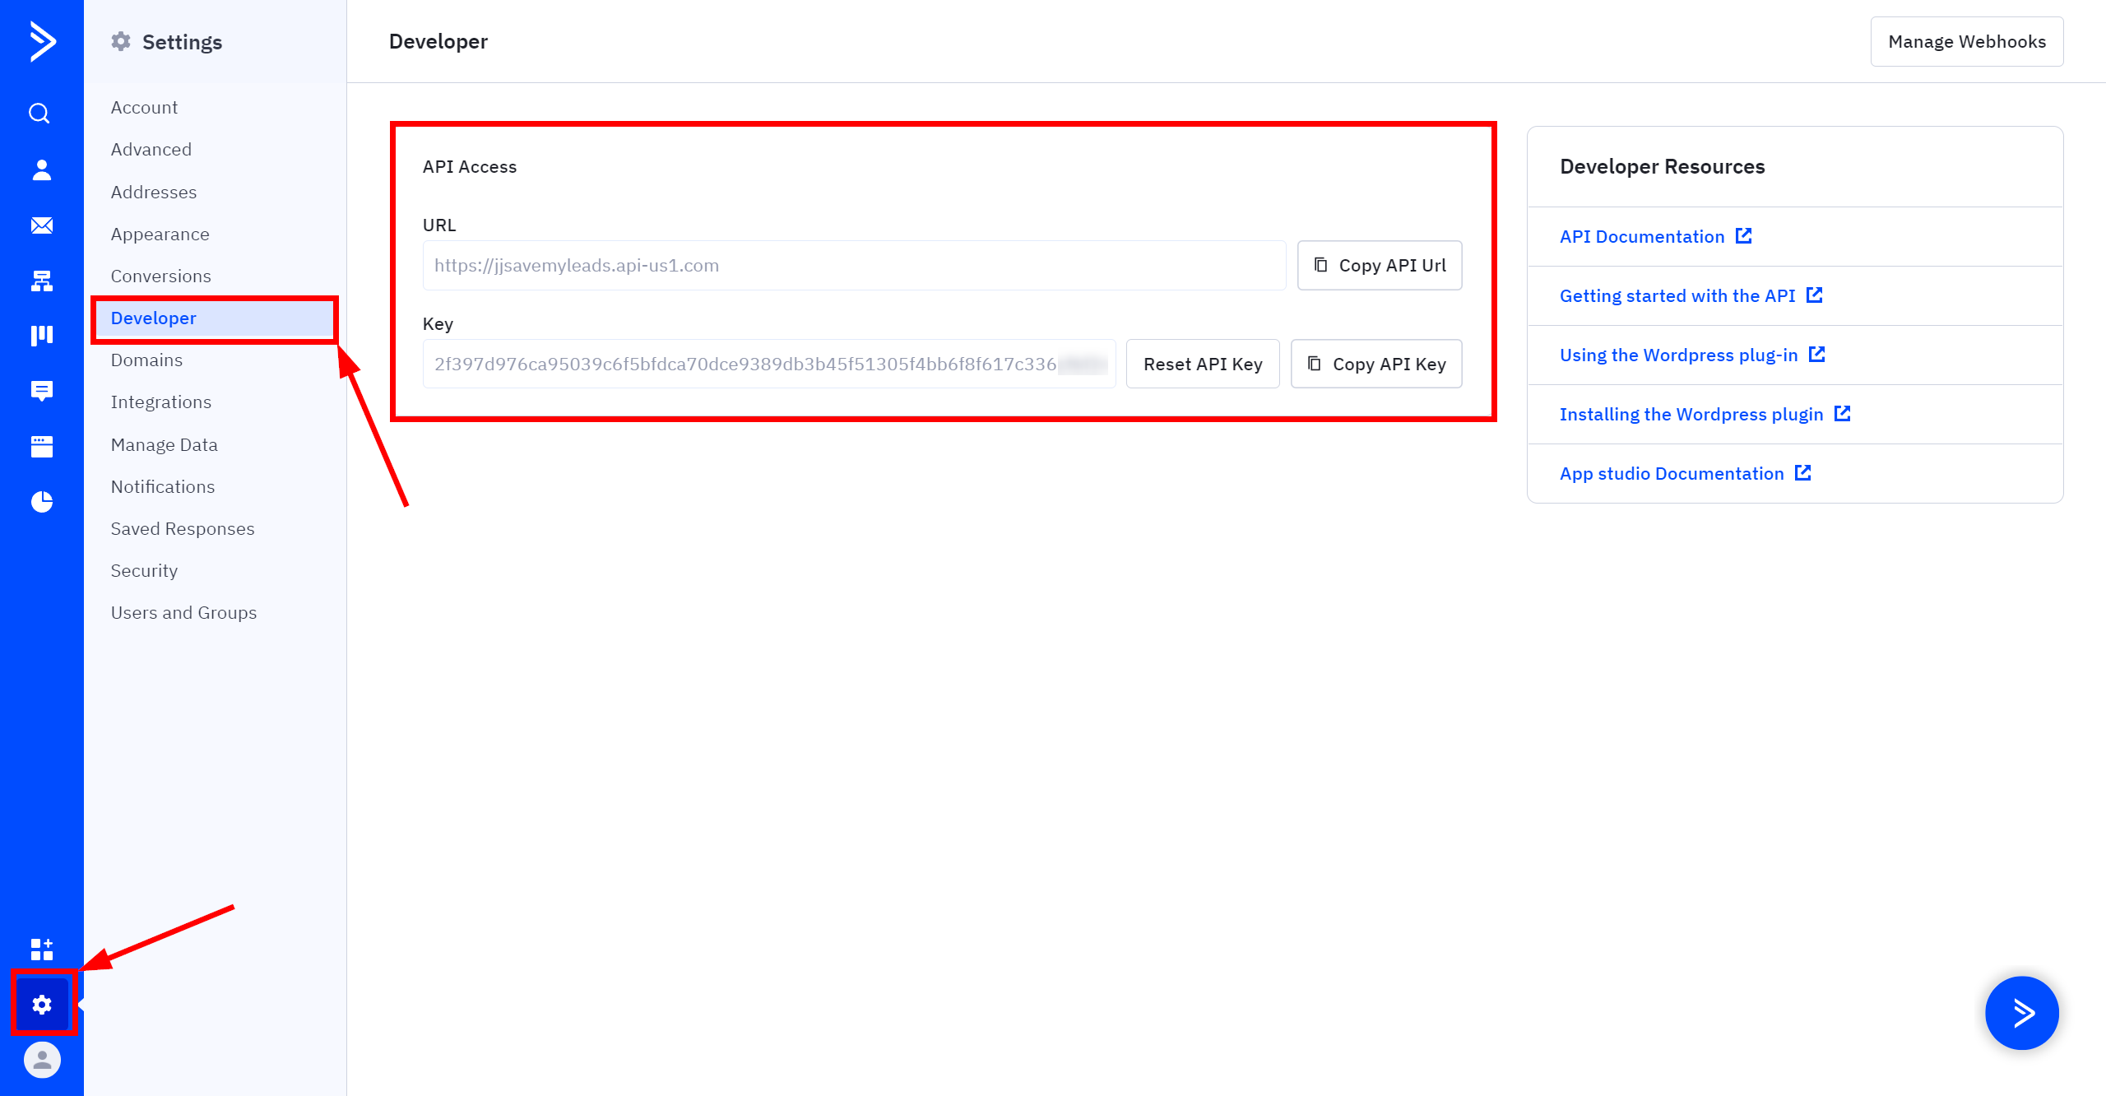Open the search icon in sidebar
2106x1096 pixels.
[x=39, y=113]
